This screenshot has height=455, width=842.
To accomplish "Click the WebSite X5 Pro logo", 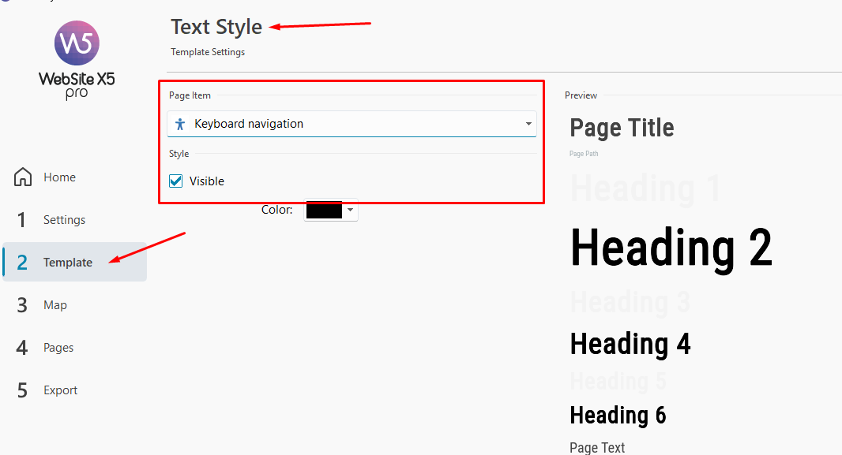I will click(x=77, y=60).
